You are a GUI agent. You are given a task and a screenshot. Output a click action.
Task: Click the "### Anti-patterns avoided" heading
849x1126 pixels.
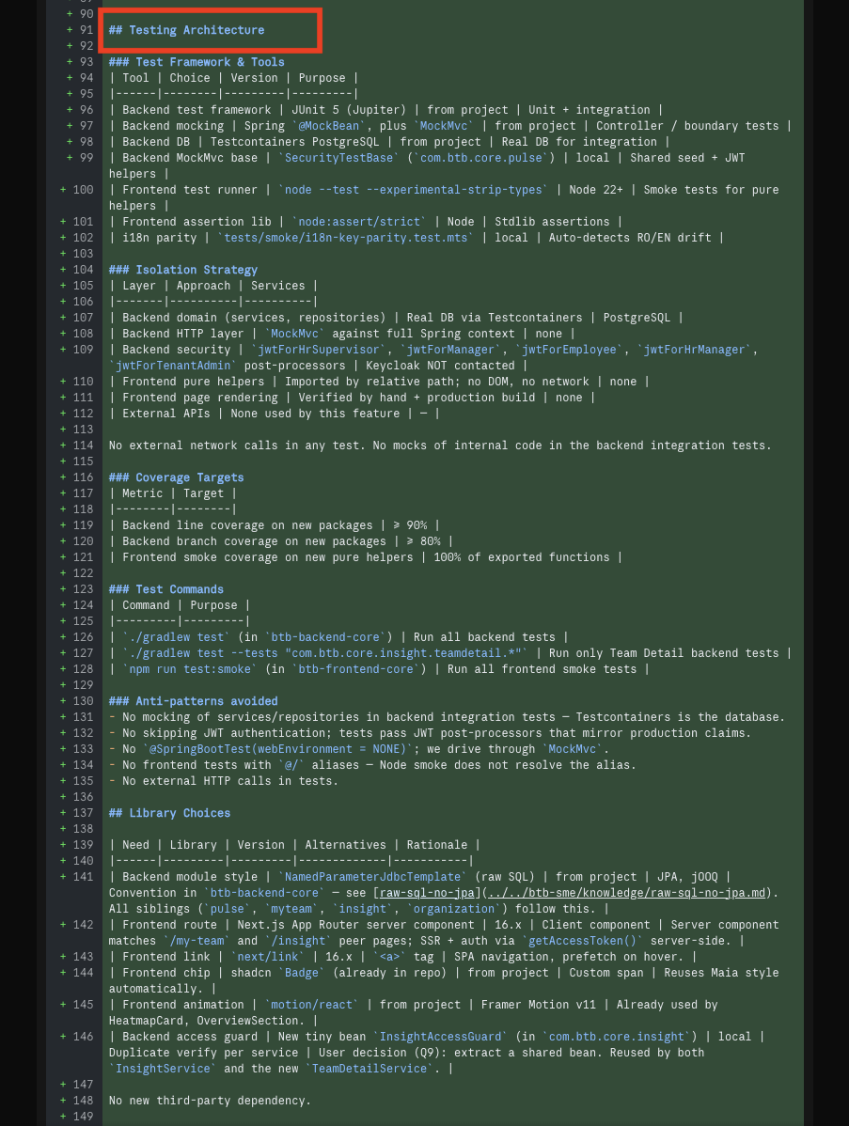click(x=194, y=701)
